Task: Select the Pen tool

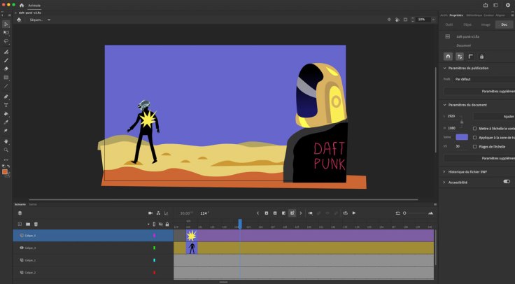Action: (6, 97)
